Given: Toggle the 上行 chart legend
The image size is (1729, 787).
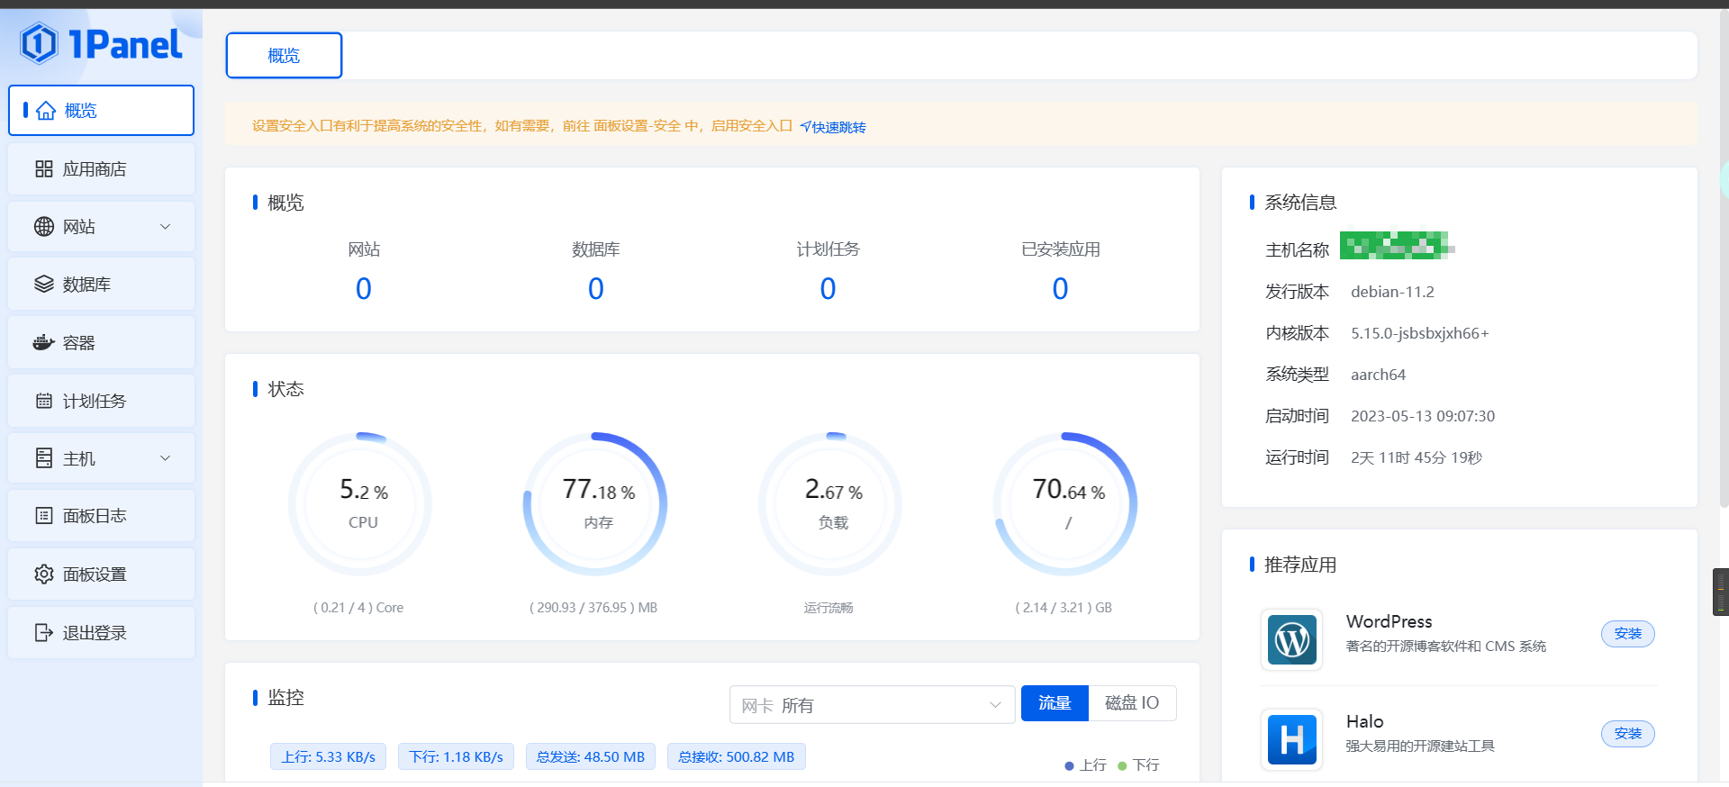Looking at the screenshot, I should click(x=1085, y=765).
